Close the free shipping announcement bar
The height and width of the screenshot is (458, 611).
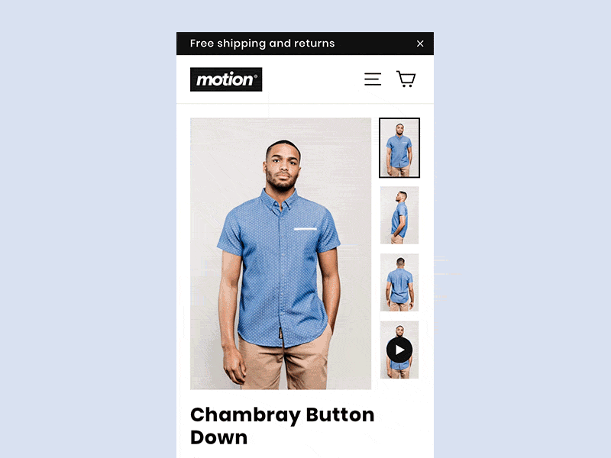click(419, 44)
